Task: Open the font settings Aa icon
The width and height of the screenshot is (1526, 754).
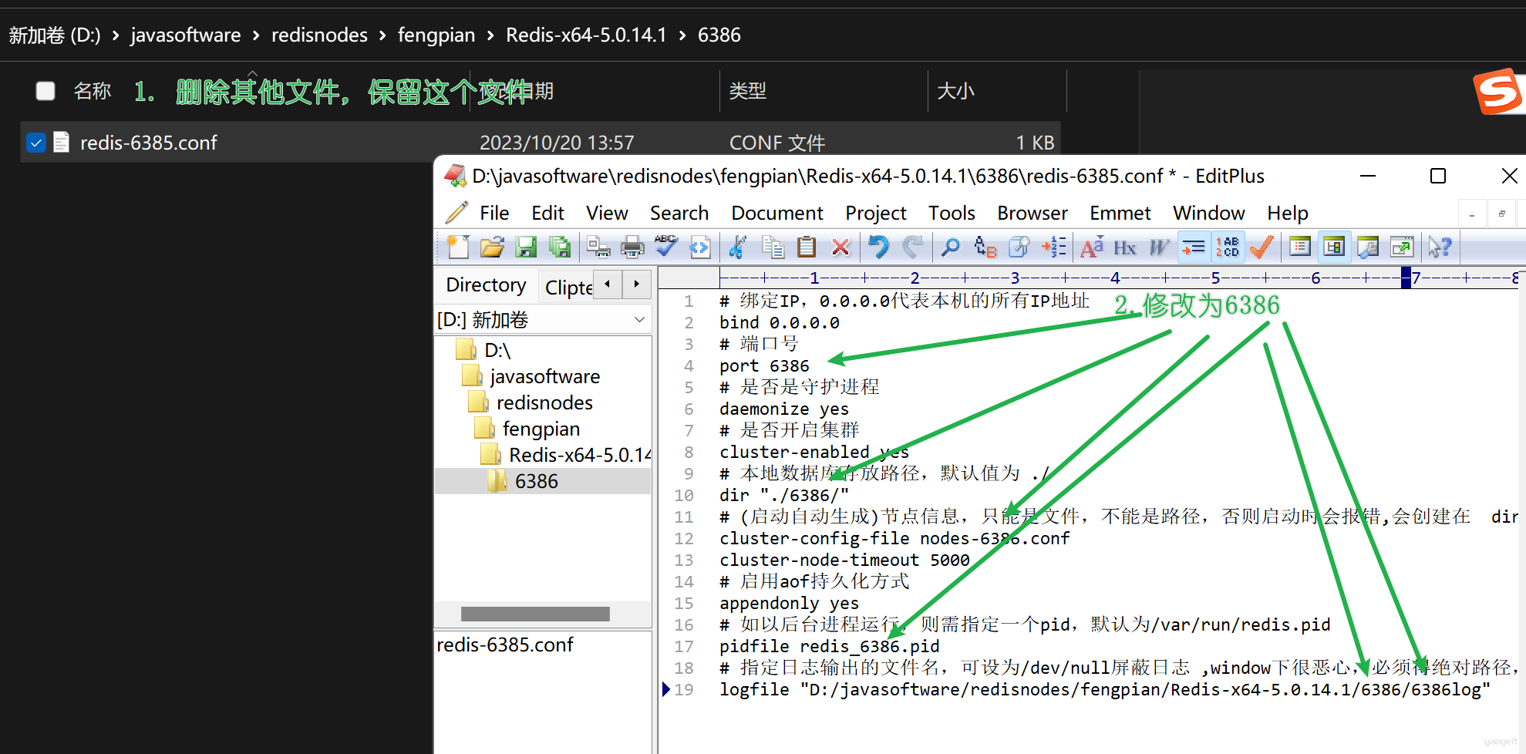Action: 1091,247
